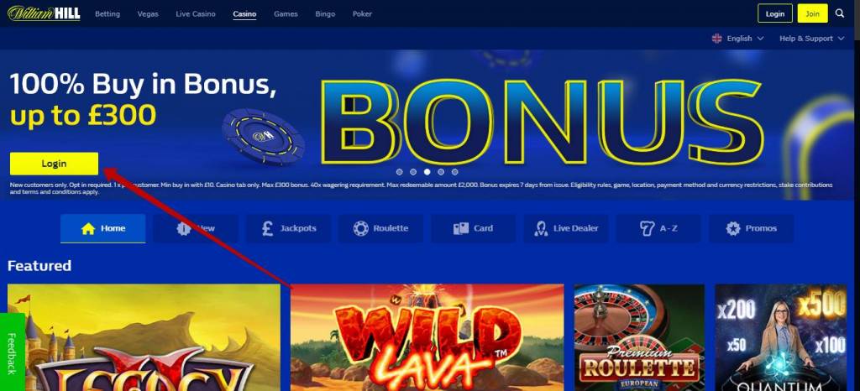Click the A-Z seven icon
This screenshot has height=391, width=860.
pos(648,228)
